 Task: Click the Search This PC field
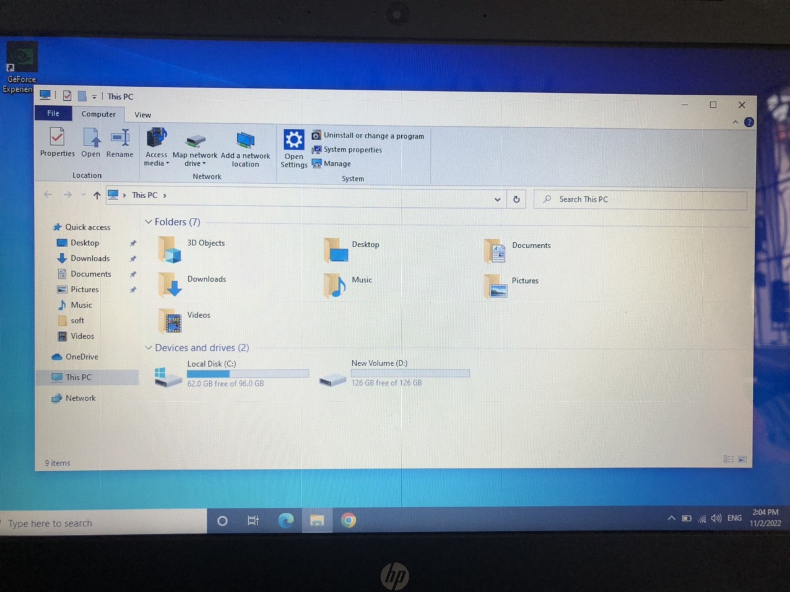point(640,199)
